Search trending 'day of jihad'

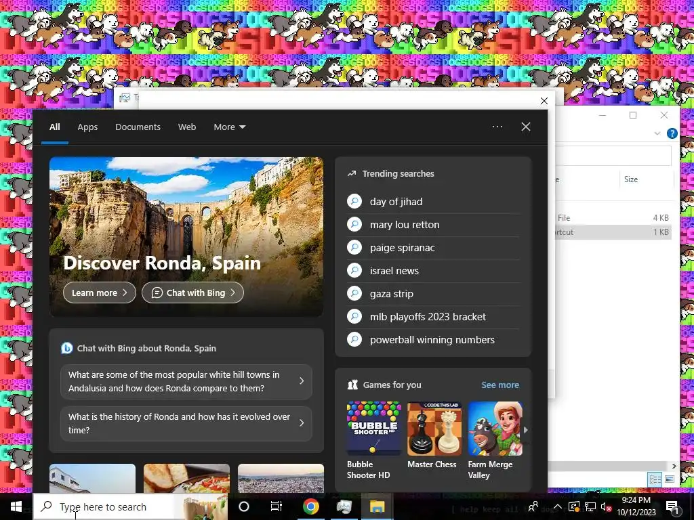[x=396, y=202]
